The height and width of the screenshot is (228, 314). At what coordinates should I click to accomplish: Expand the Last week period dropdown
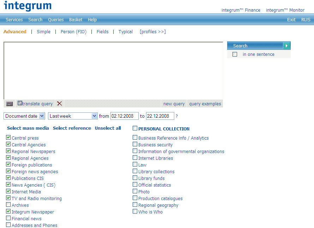click(73, 116)
